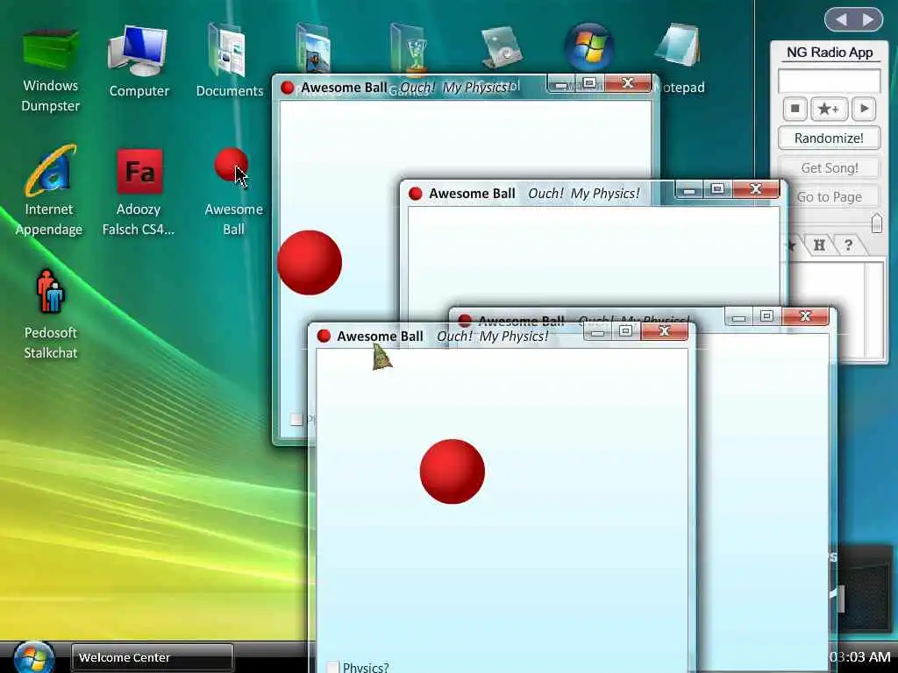This screenshot has height=673, width=898.
Task: Click "Ouch! My Physics!" in frontmost title bar
Action: [493, 336]
